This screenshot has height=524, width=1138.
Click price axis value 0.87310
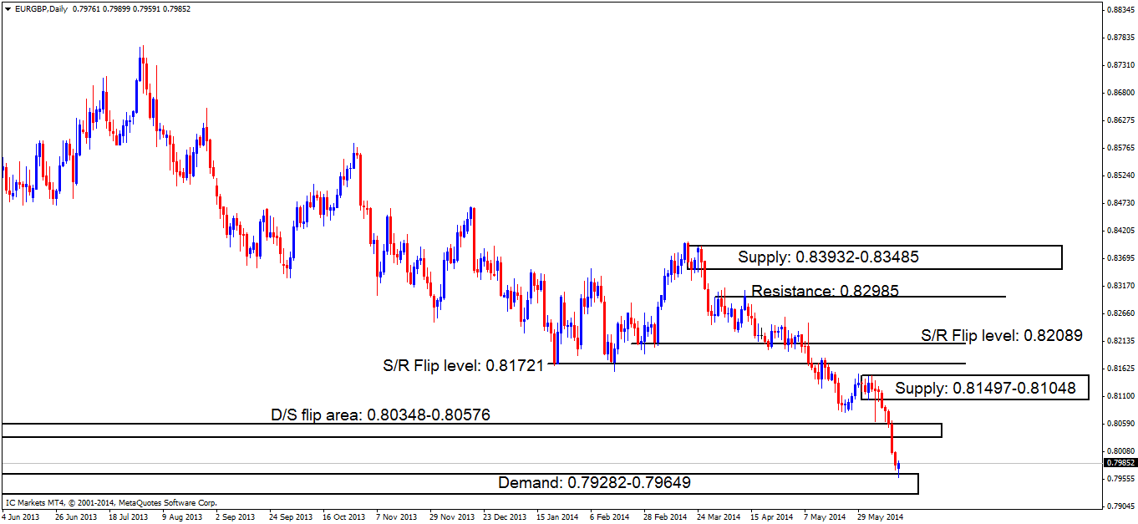click(x=1120, y=65)
